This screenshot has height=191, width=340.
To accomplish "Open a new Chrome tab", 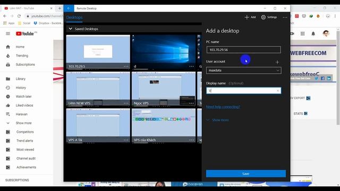I will [x=59, y=8].
